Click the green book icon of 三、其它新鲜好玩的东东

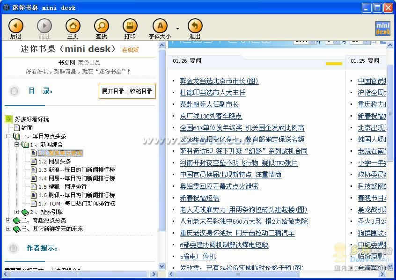pos(17,229)
